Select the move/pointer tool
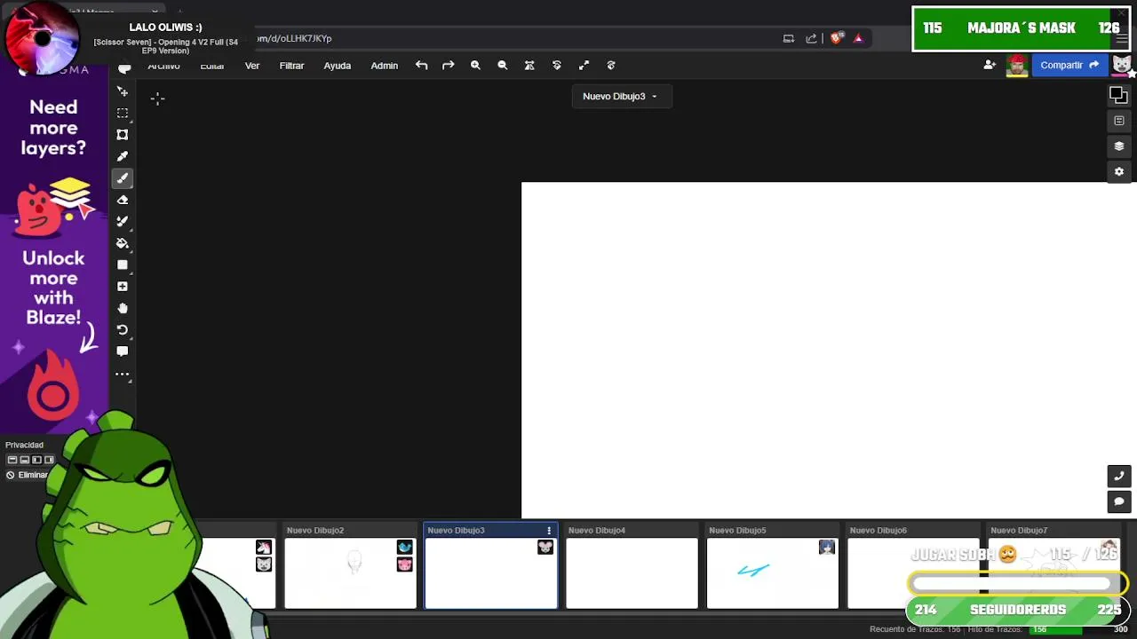 123,91
